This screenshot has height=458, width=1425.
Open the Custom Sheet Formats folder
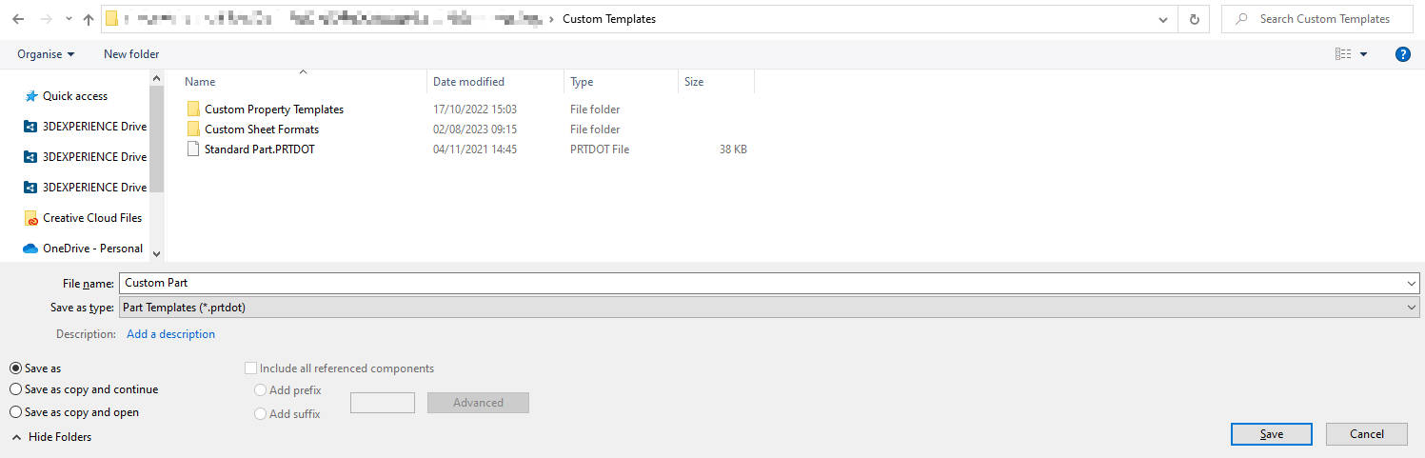tap(261, 129)
